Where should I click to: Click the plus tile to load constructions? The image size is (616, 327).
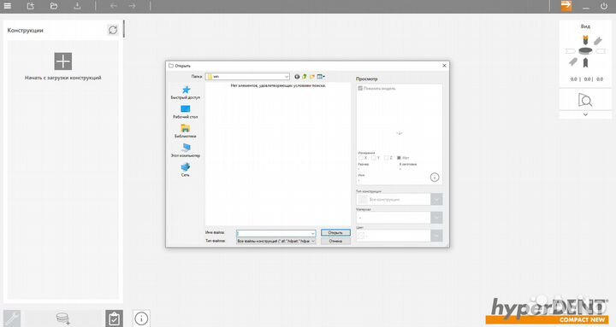click(62, 61)
